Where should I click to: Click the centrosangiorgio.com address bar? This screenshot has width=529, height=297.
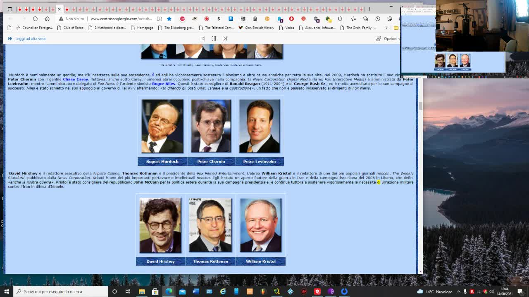tap(121, 19)
